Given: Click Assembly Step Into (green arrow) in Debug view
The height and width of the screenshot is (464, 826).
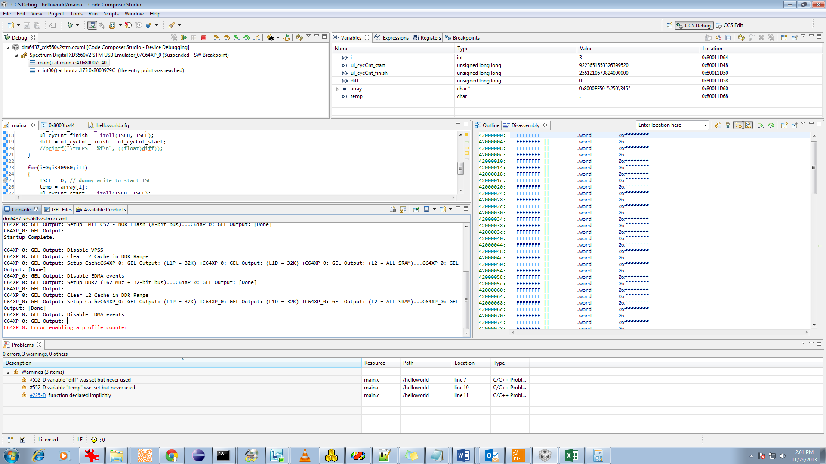Looking at the screenshot, I should pos(237,38).
